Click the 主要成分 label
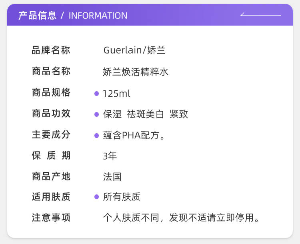300x244 pixels. pyautogui.click(x=51, y=134)
